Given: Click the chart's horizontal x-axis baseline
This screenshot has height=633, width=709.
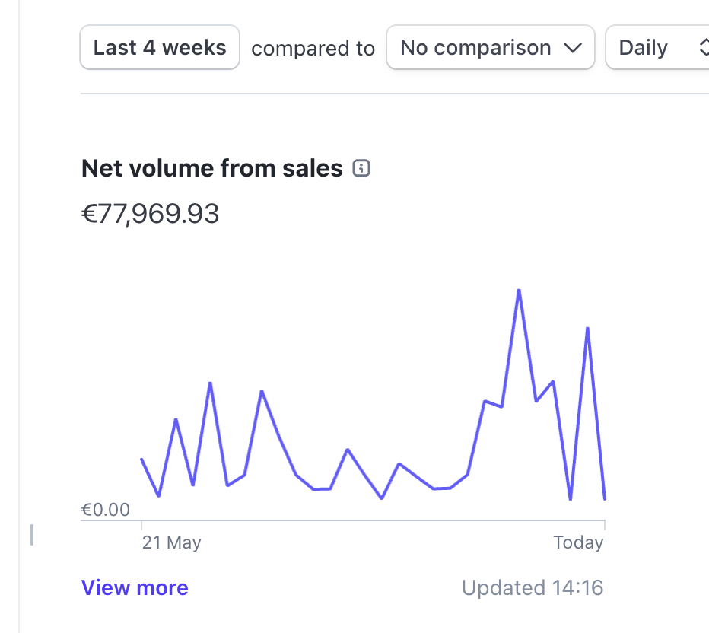Looking at the screenshot, I should (373, 521).
